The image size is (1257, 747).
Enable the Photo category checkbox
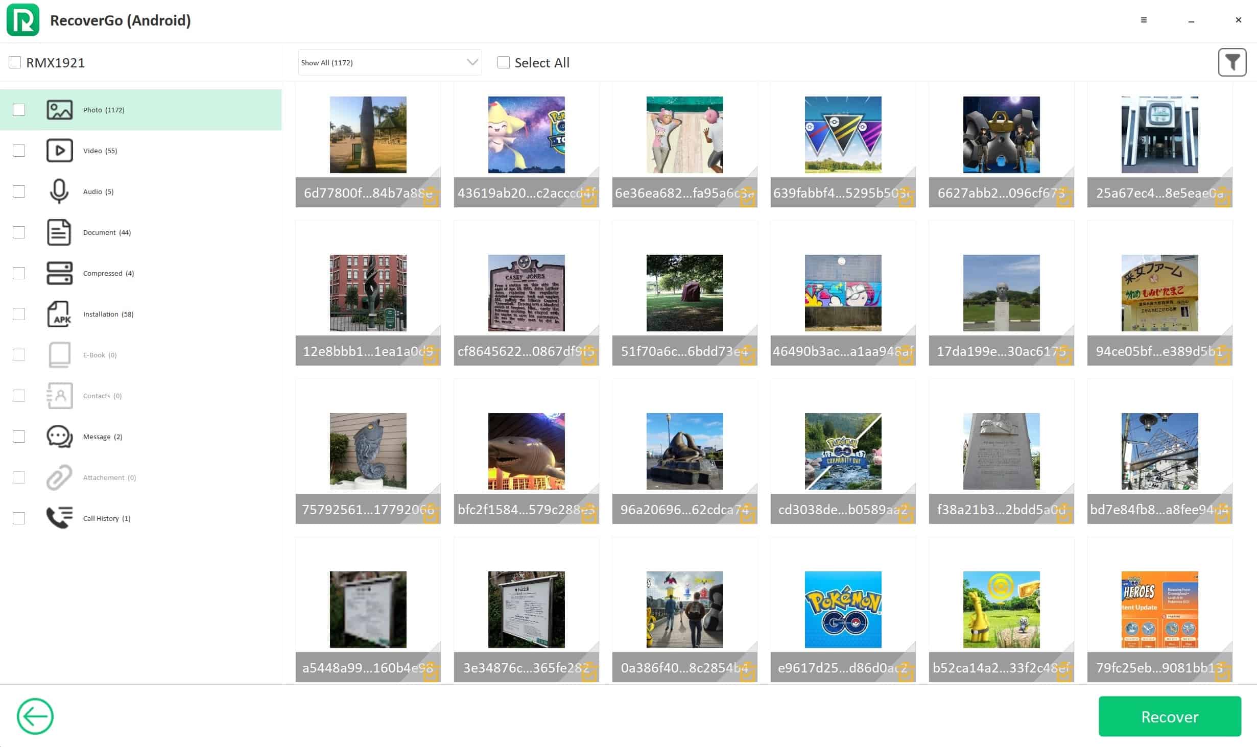tap(19, 110)
